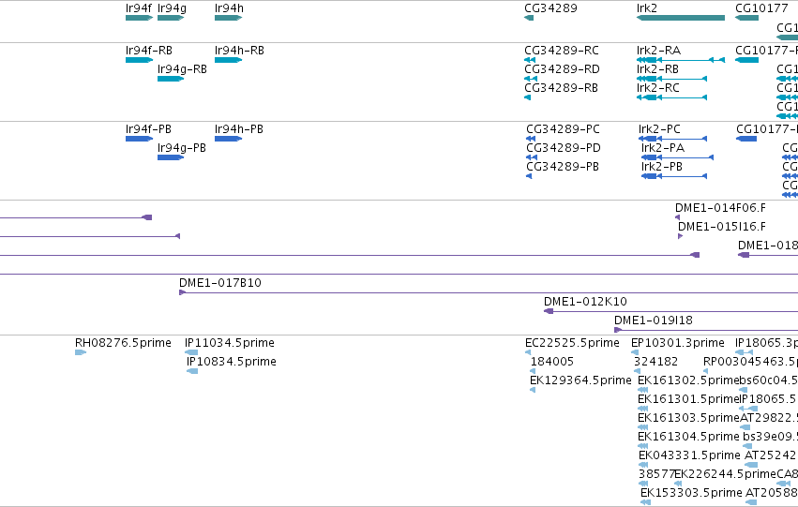Open EST EK161302.5prime
The height and width of the screenshot is (507, 798).
[642, 390]
